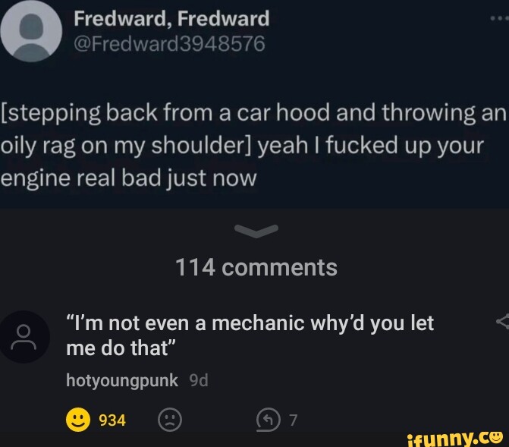Visit the Fredward, Fredward display name
Screen dimensions: 509x447
coord(171,18)
